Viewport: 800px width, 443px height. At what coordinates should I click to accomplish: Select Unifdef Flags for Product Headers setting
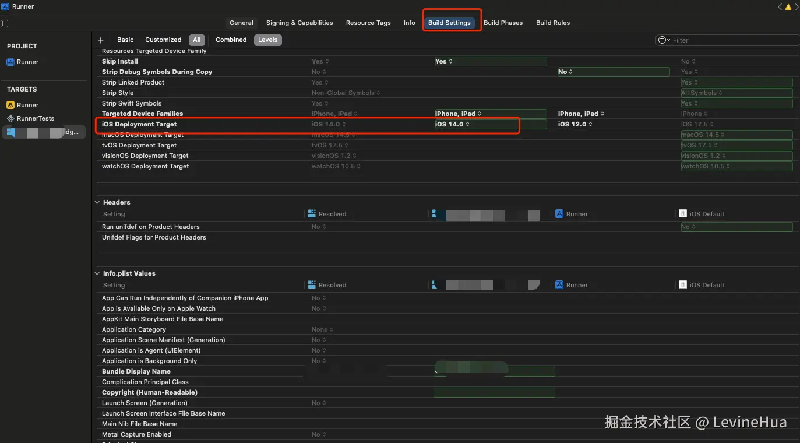[x=154, y=237]
